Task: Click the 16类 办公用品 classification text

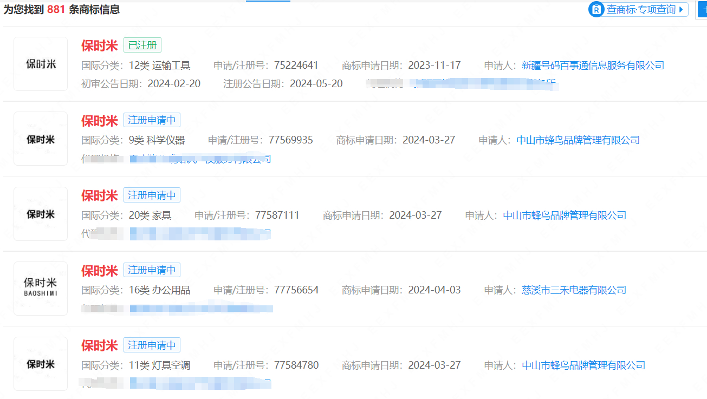Action: [x=160, y=290]
